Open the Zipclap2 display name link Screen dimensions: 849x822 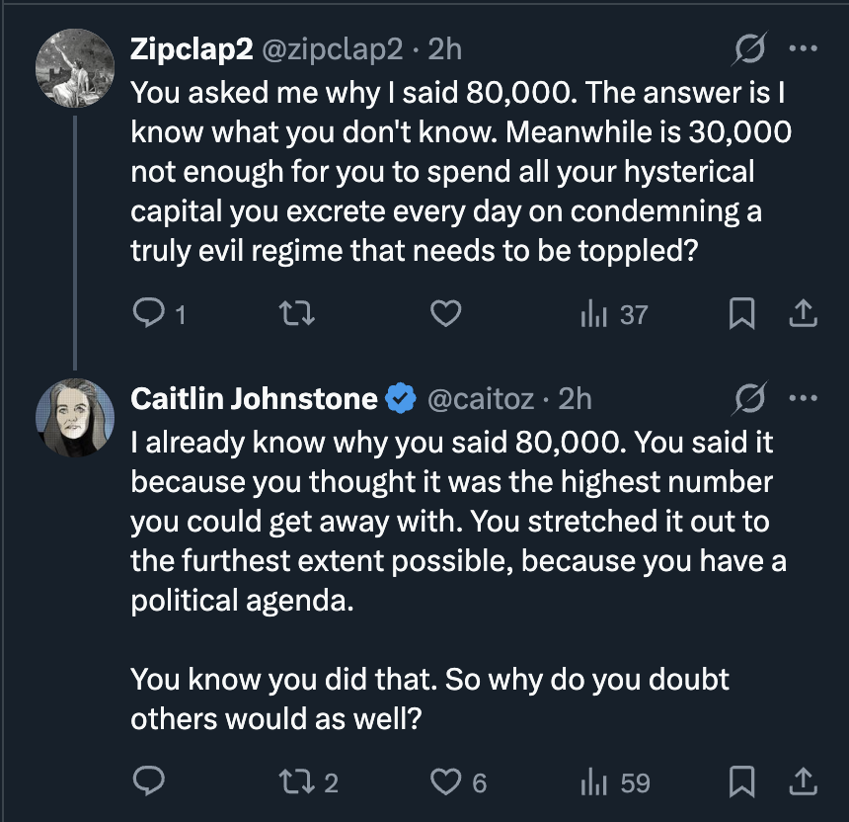[x=192, y=48]
